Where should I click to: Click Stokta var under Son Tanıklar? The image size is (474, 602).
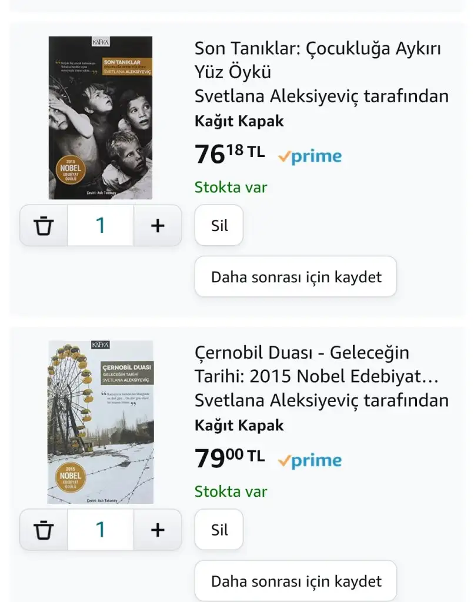[x=231, y=188]
